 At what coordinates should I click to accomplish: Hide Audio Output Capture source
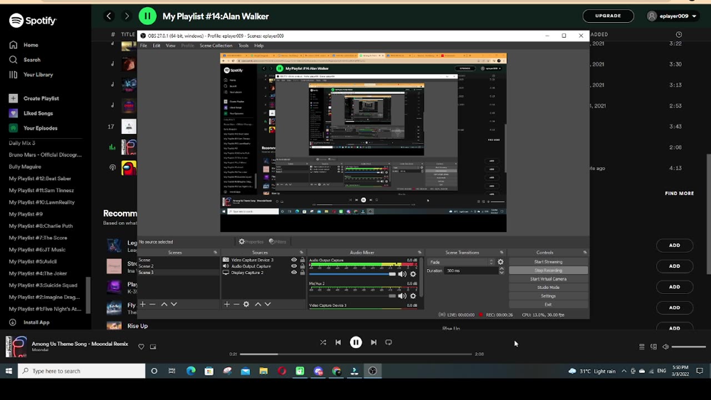pos(294,266)
